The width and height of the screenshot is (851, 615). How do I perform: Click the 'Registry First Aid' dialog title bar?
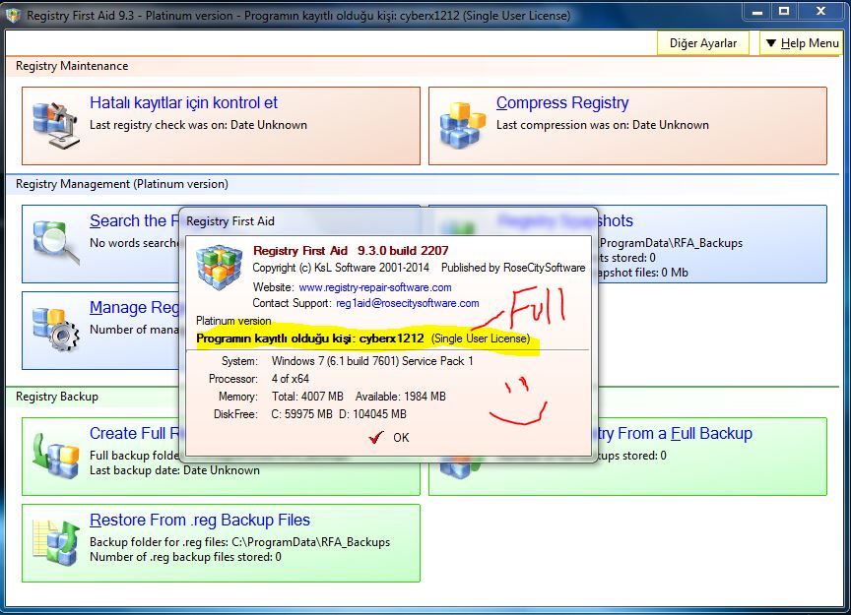pyautogui.click(x=388, y=221)
